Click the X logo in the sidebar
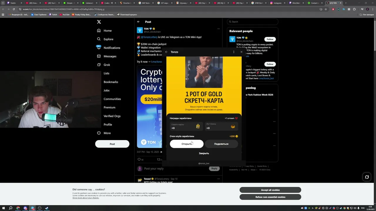This screenshot has width=376, height=211. click(x=99, y=22)
